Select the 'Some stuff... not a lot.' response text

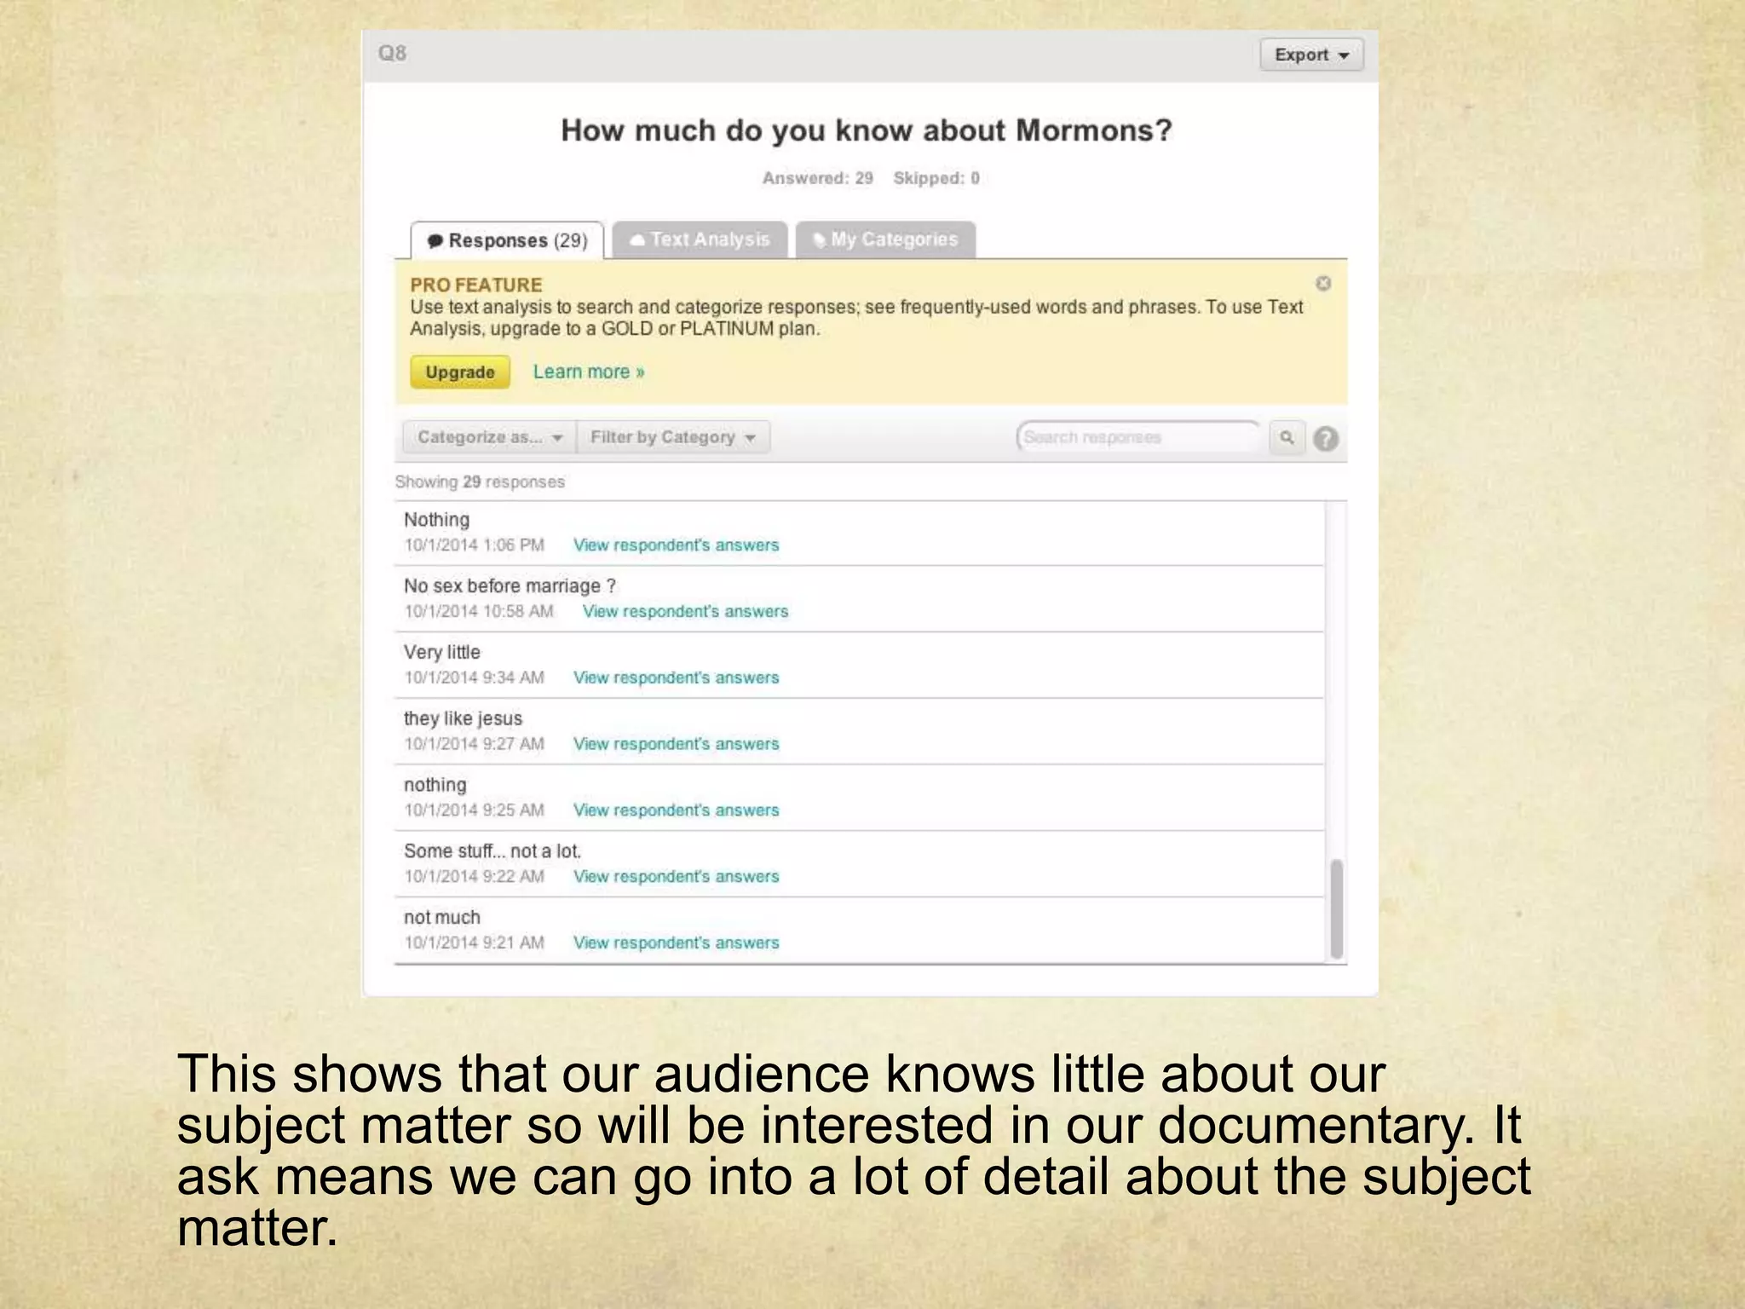(492, 851)
